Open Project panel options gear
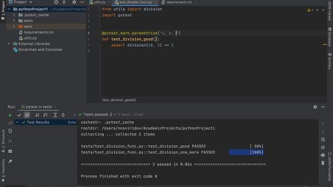The image size is (333, 187). [x=74, y=2]
